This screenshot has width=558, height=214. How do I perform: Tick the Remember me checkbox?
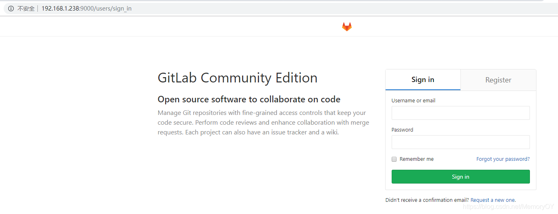tap(394, 159)
